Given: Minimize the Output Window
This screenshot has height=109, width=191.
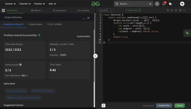Looking at the screenshot, I should [x=84, y=19].
